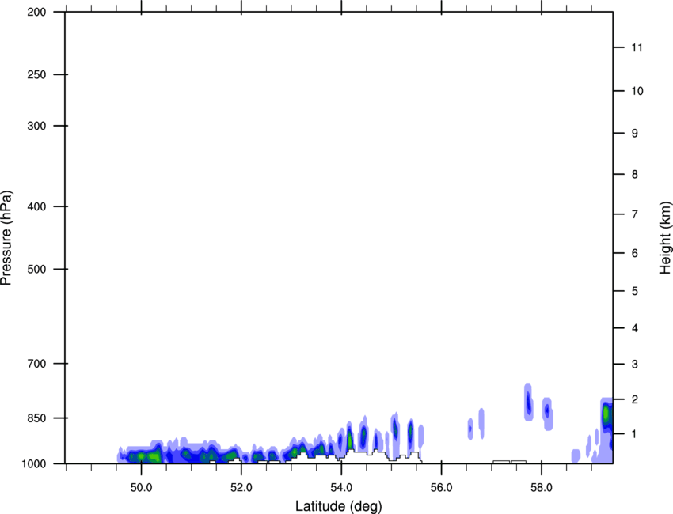Click the 3 km height label
This screenshot has width=673, height=514.
[x=635, y=365]
